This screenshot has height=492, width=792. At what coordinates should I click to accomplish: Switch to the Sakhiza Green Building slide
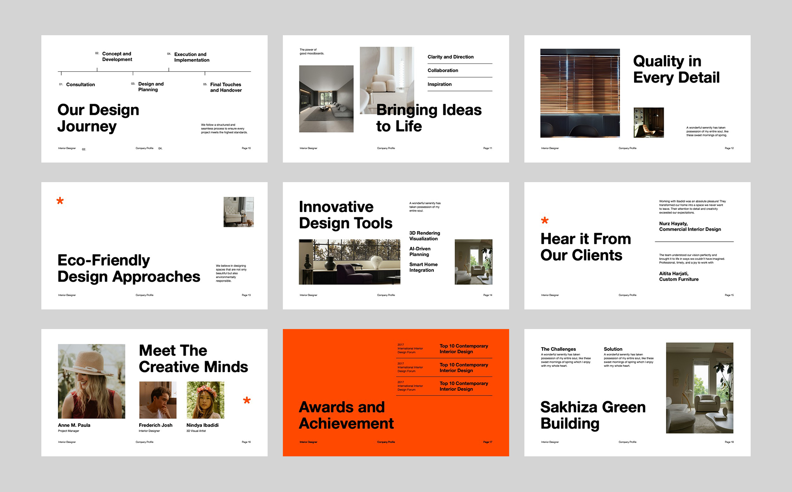(x=593, y=415)
